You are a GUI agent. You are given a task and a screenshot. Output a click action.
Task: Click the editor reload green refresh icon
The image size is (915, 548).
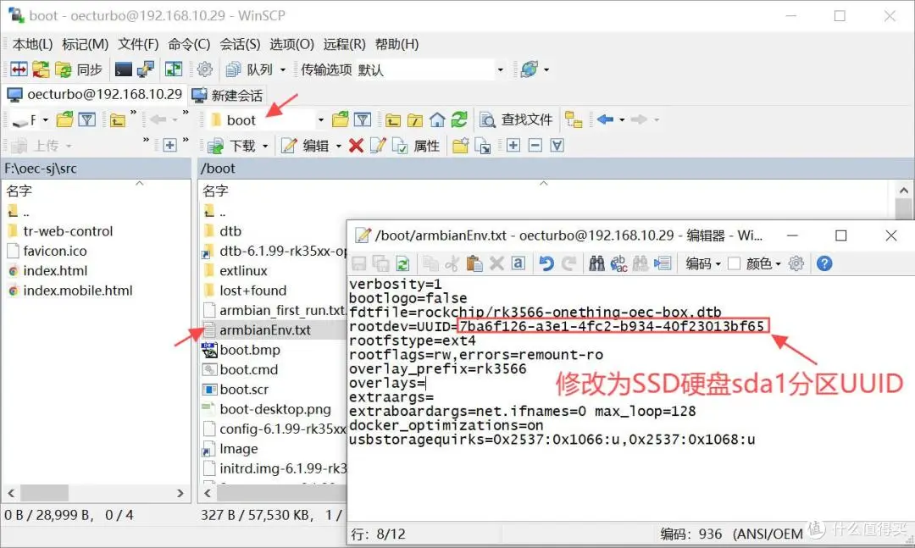[402, 263]
